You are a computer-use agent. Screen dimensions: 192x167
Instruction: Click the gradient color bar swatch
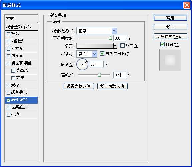point(95,46)
